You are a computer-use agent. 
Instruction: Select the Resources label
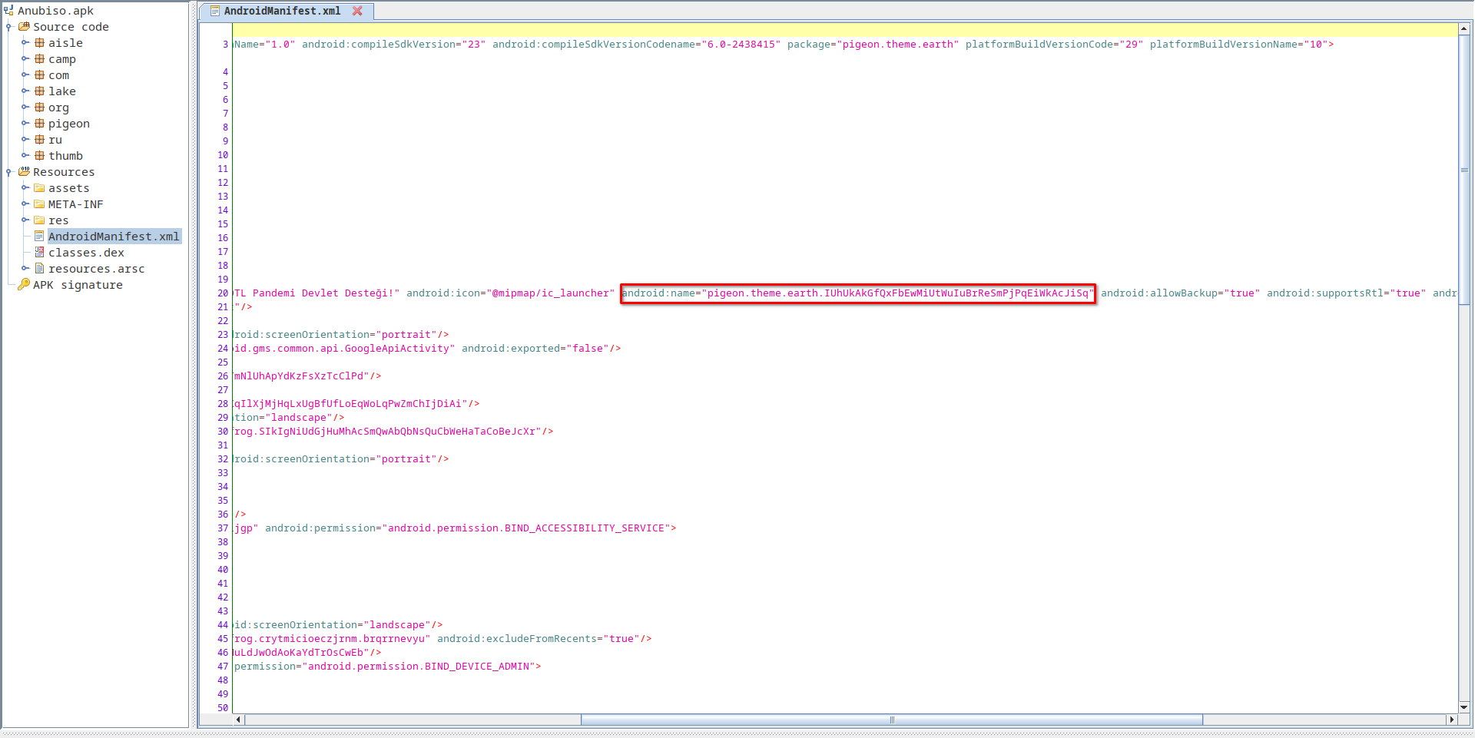pyautogui.click(x=64, y=172)
